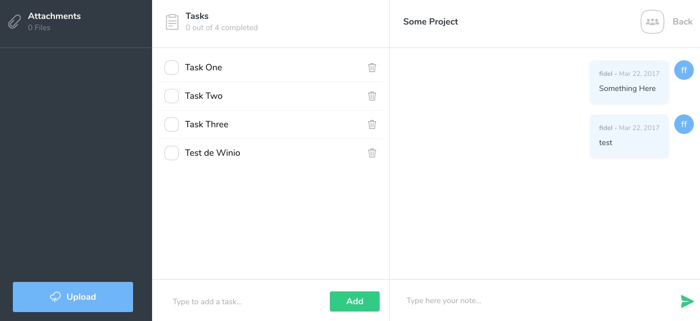Tick the Test de Winio checkbox
The width and height of the screenshot is (700, 321).
(172, 153)
